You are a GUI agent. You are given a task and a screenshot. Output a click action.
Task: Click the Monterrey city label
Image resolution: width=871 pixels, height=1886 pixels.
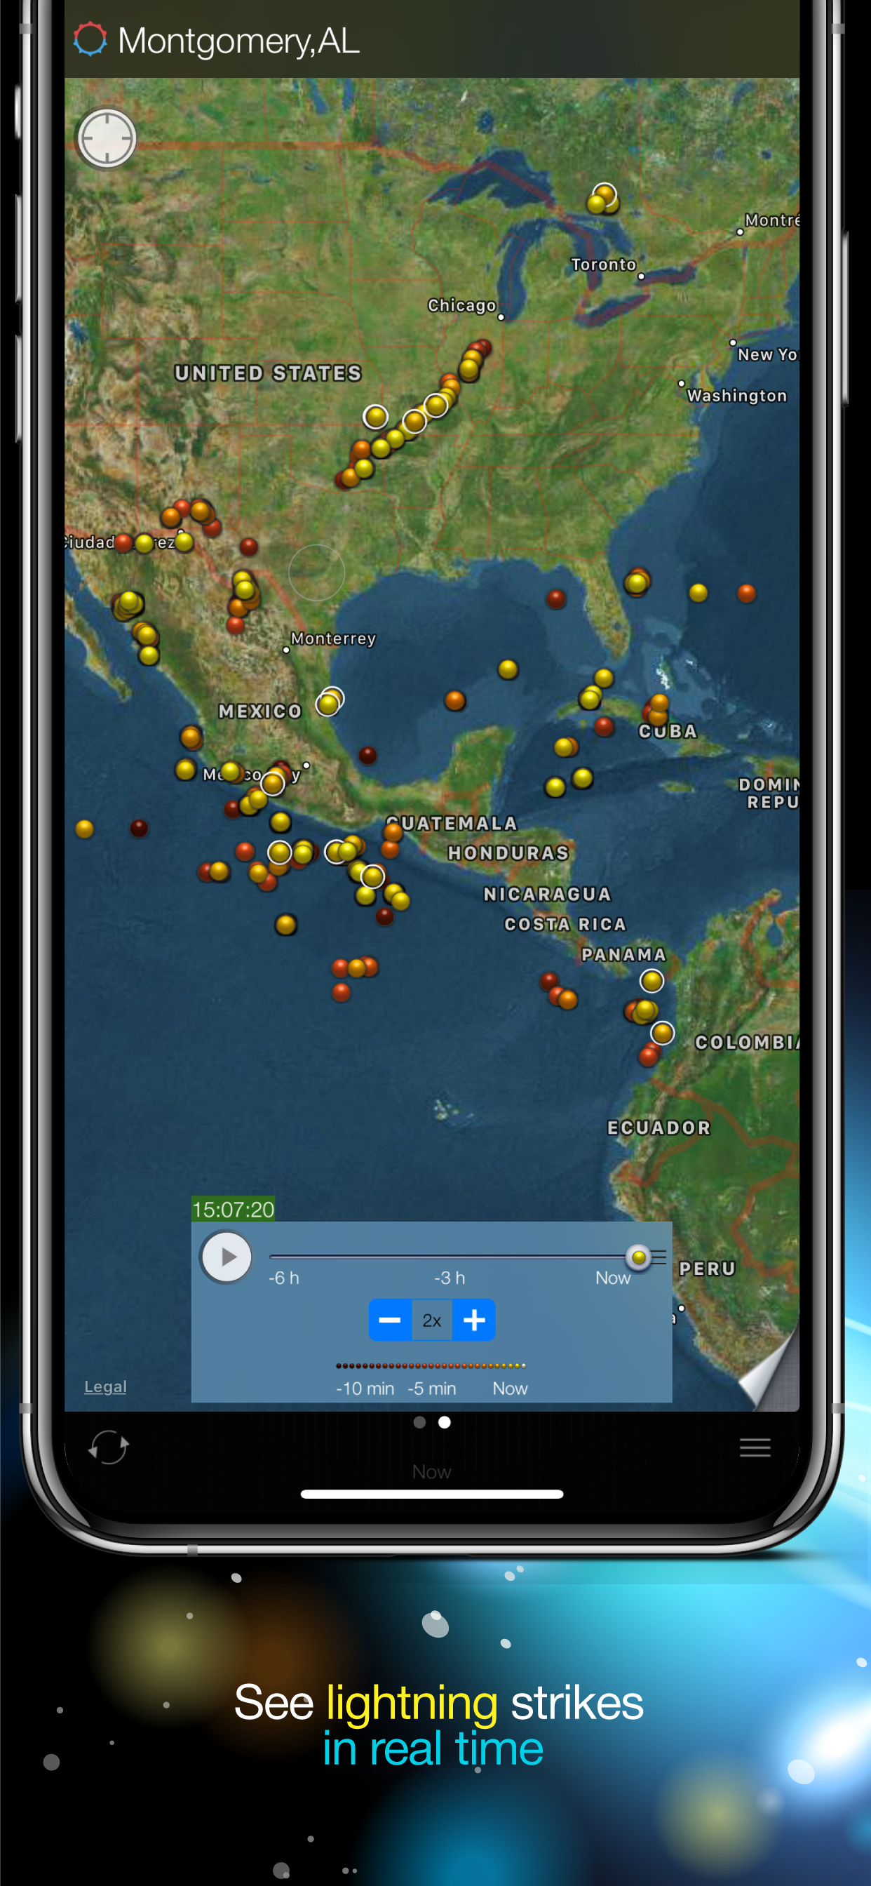(334, 638)
